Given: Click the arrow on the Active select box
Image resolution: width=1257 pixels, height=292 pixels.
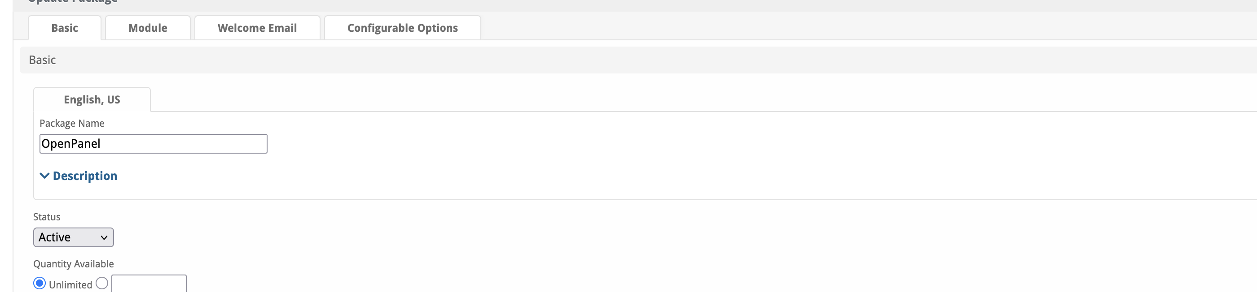Looking at the screenshot, I should [x=104, y=237].
